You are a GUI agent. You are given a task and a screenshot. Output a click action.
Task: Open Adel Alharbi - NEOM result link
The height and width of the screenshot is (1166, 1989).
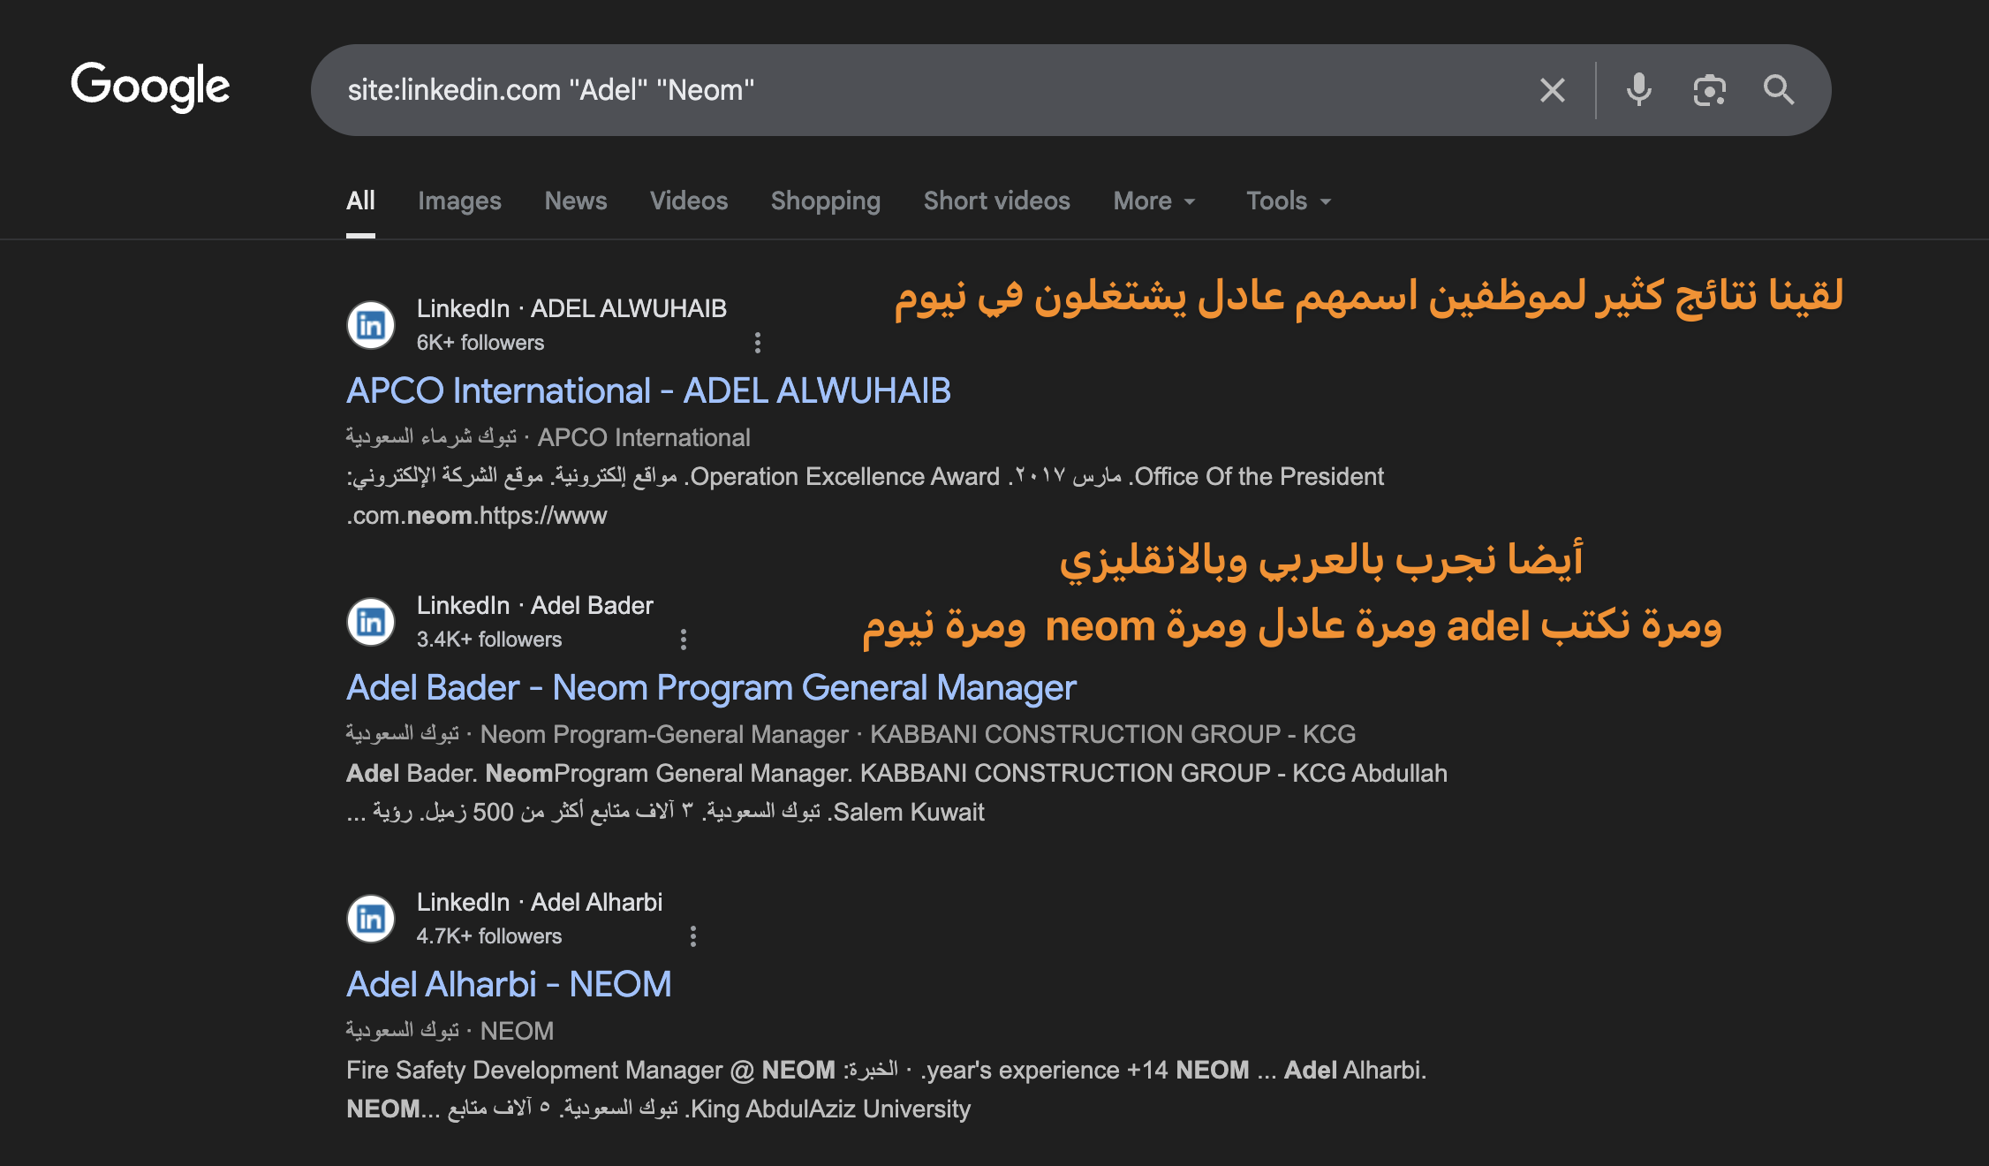509,984
